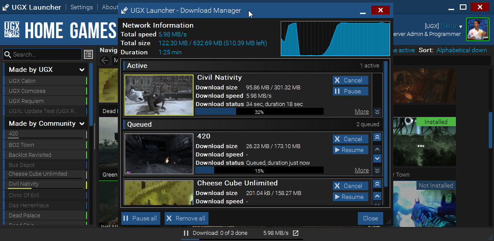Move Cheese Cube Unlimited up one position
The height and width of the screenshot is (241, 494).
(x=377, y=196)
